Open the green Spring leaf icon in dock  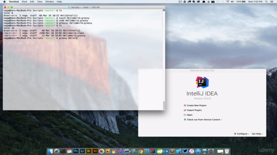tap(159, 151)
